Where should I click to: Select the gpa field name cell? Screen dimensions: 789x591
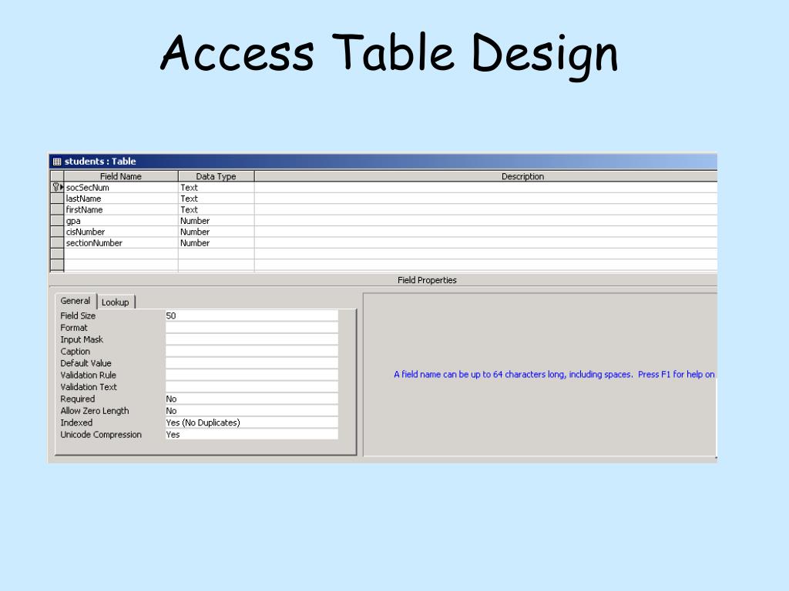121,221
